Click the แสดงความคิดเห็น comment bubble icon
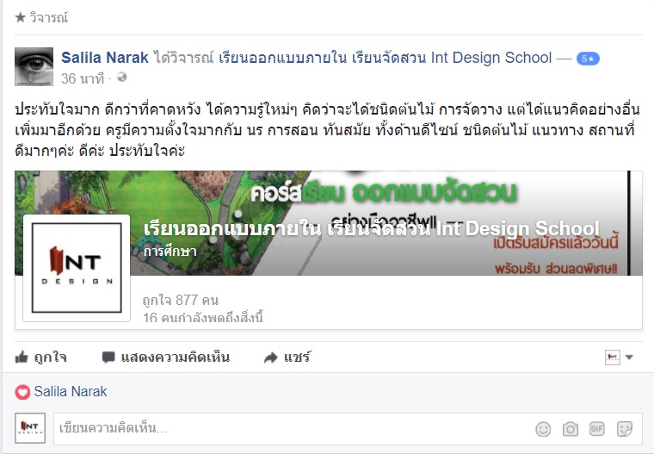Viewport: 654px width, 454px height. click(108, 358)
